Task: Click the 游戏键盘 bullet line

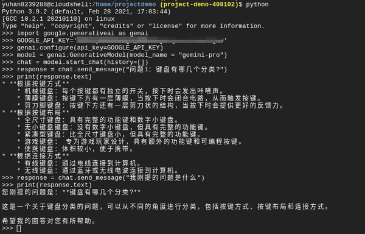Action: 130,142
